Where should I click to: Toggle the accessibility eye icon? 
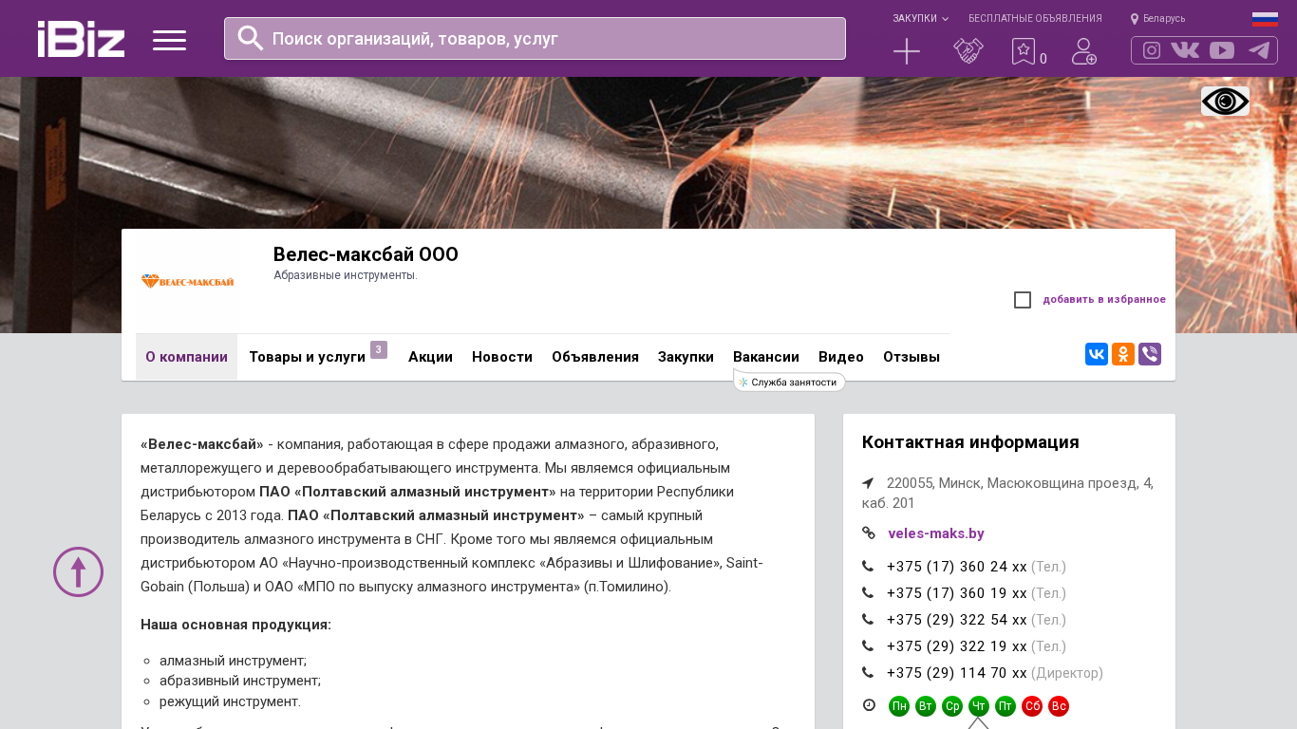tap(1225, 102)
